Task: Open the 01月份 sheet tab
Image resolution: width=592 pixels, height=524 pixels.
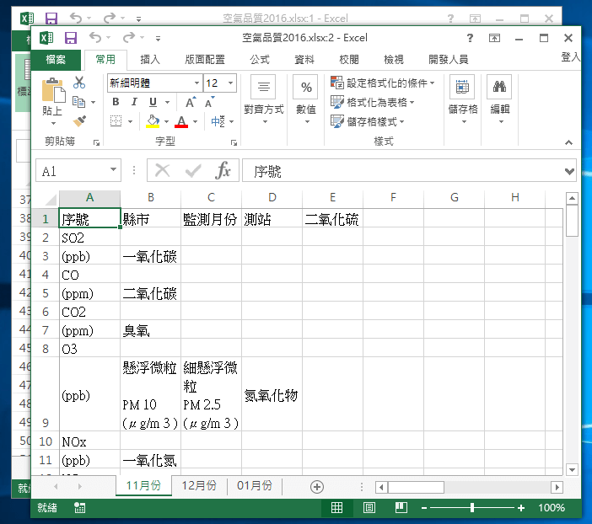Action: 255,485
